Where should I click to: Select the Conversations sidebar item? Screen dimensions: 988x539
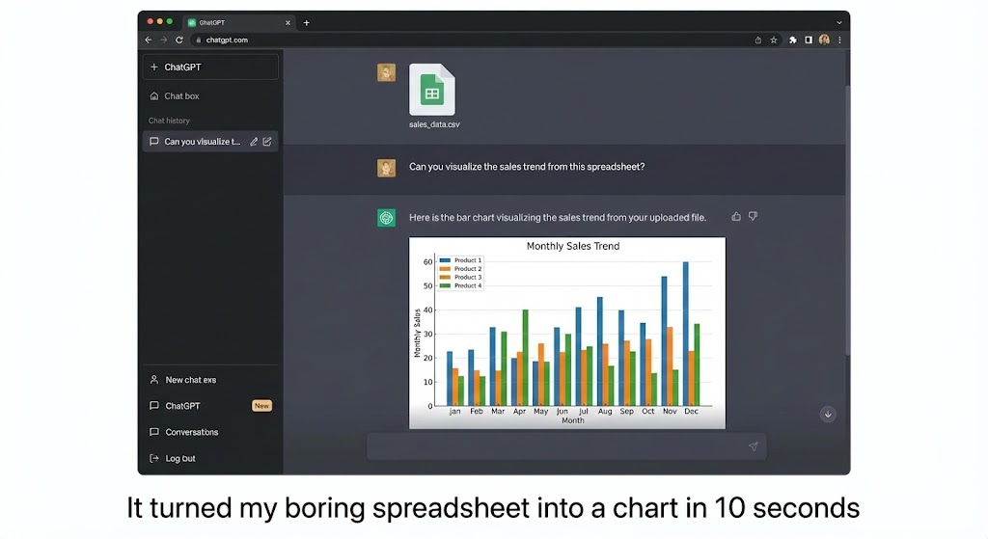(191, 432)
